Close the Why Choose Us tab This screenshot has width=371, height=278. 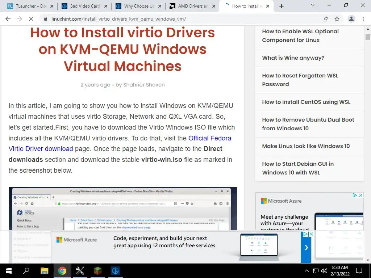tap(160, 6)
